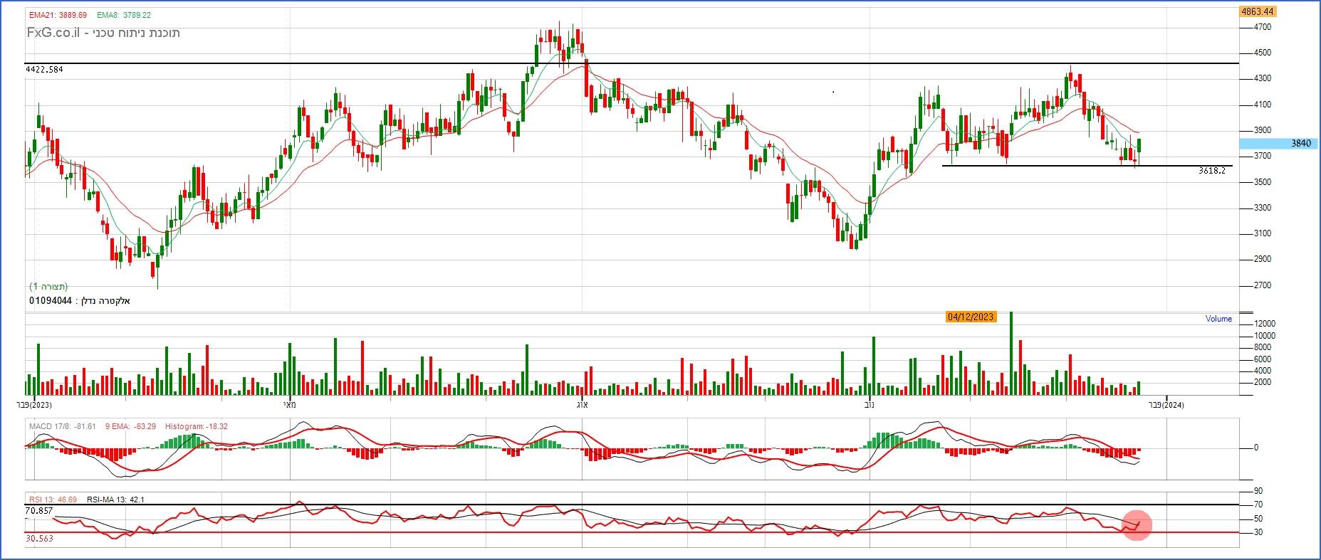Viewport: 1321px width, 560px height.
Task: Click the Volume panel label
Action: click(x=1218, y=319)
